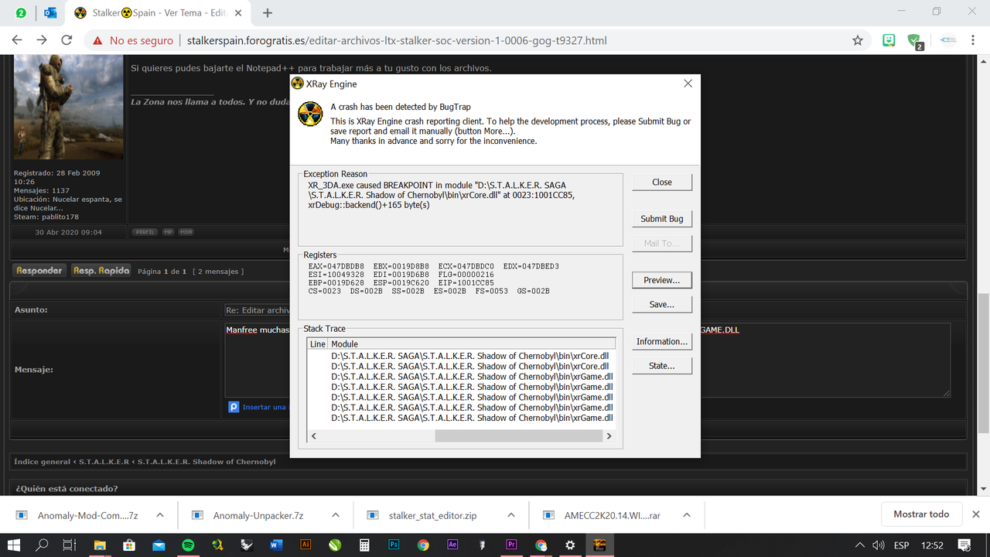Open the Preview... crash report button

[662, 280]
